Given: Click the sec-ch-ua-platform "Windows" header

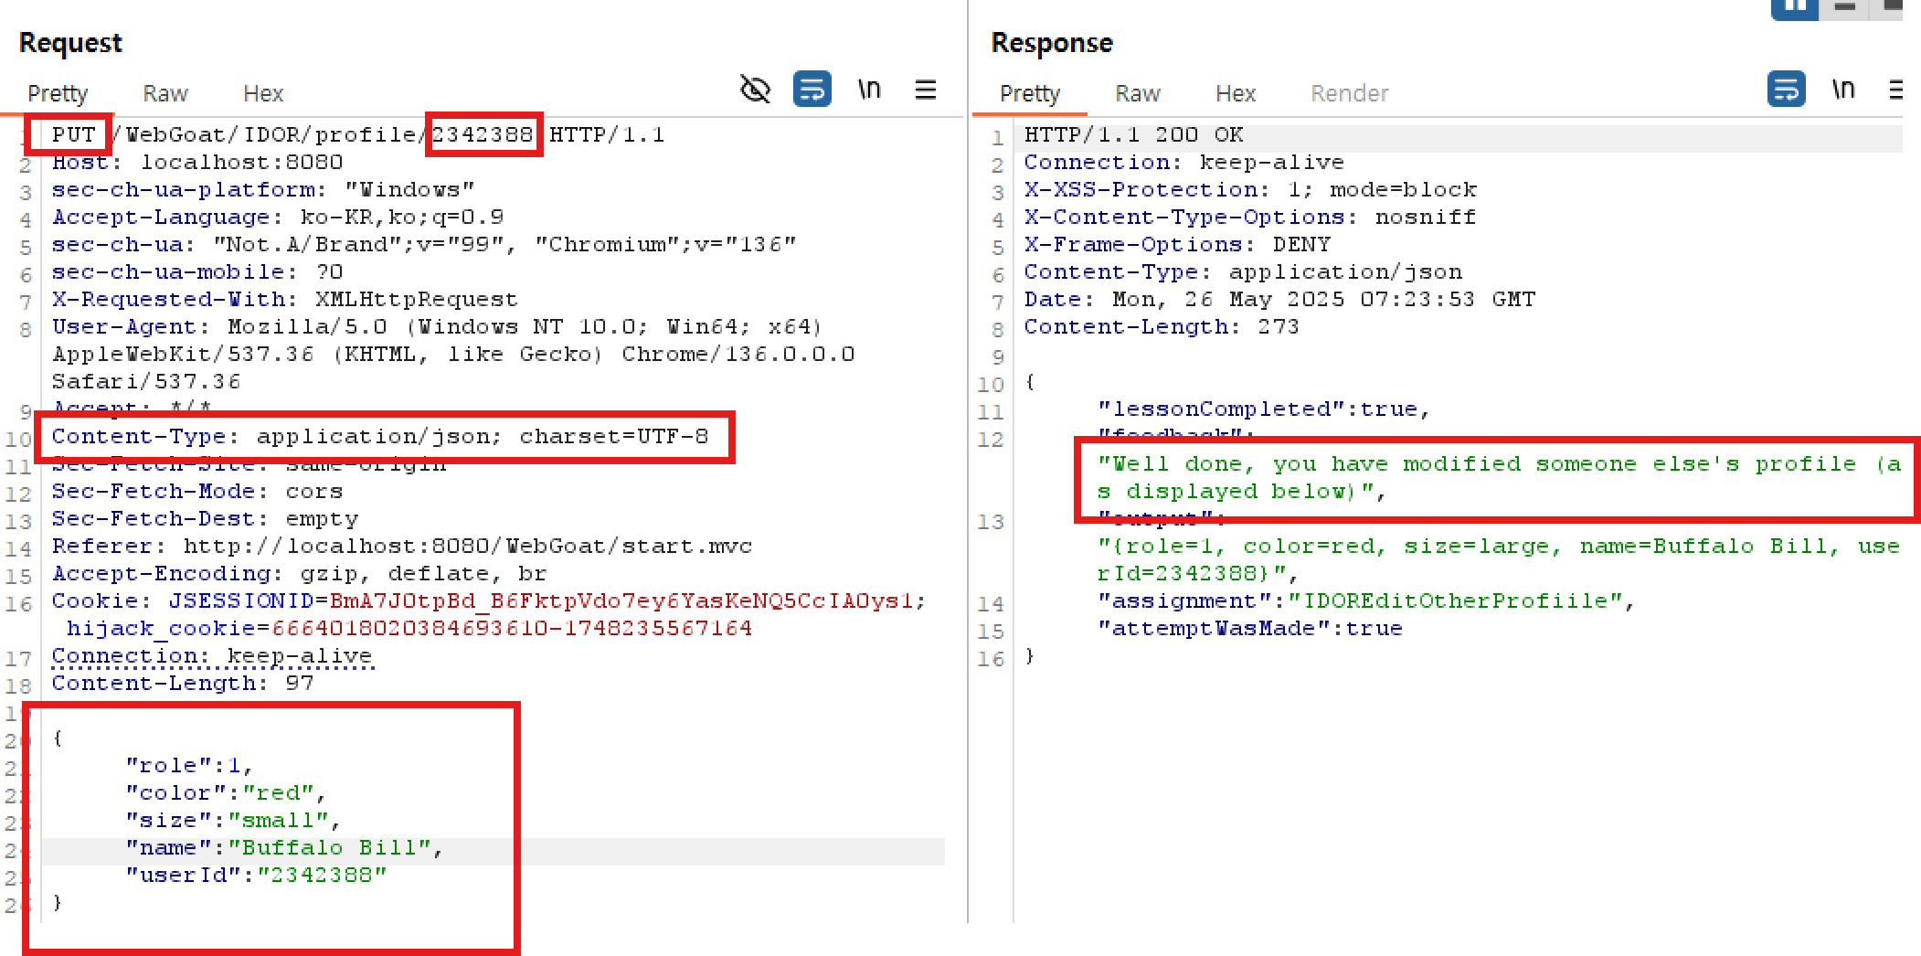Looking at the screenshot, I should coord(263,189).
